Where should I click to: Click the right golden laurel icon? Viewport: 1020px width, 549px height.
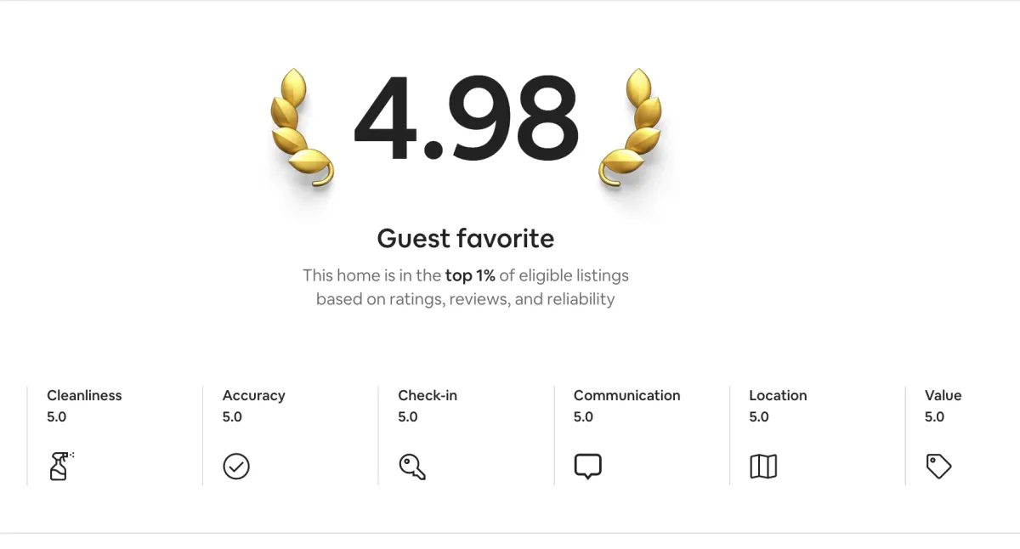pos(632,127)
